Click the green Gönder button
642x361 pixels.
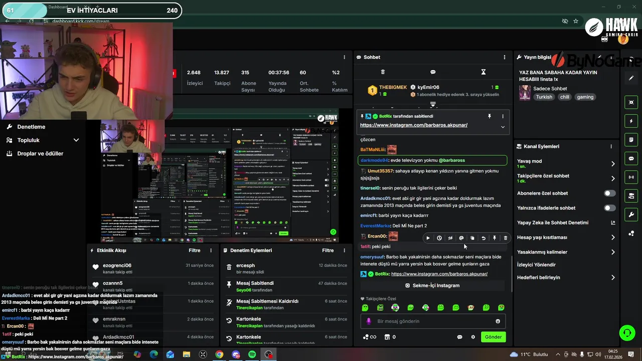(x=493, y=337)
